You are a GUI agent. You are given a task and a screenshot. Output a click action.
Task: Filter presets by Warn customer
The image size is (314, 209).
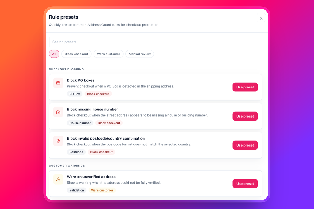pyautogui.click(x=108, y=54)
